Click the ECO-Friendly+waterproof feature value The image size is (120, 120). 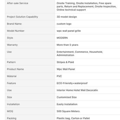pos(72,83)
